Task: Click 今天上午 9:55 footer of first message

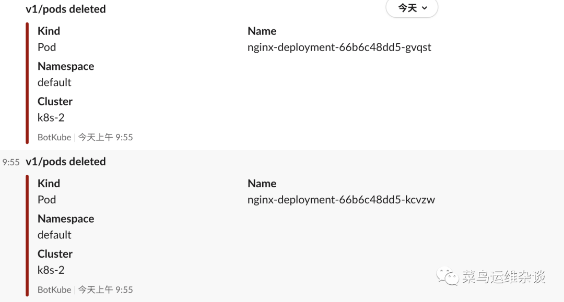Action: (105, 138)
